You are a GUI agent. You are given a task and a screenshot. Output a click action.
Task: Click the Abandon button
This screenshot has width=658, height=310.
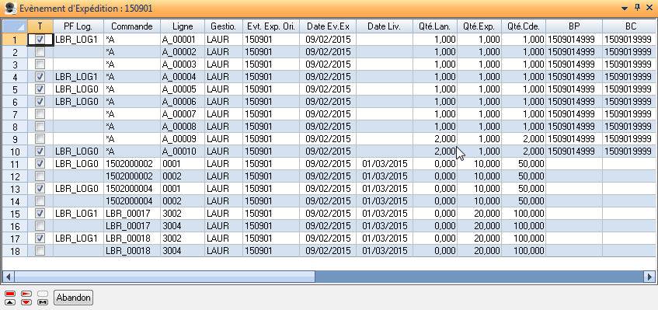point(74,298)
